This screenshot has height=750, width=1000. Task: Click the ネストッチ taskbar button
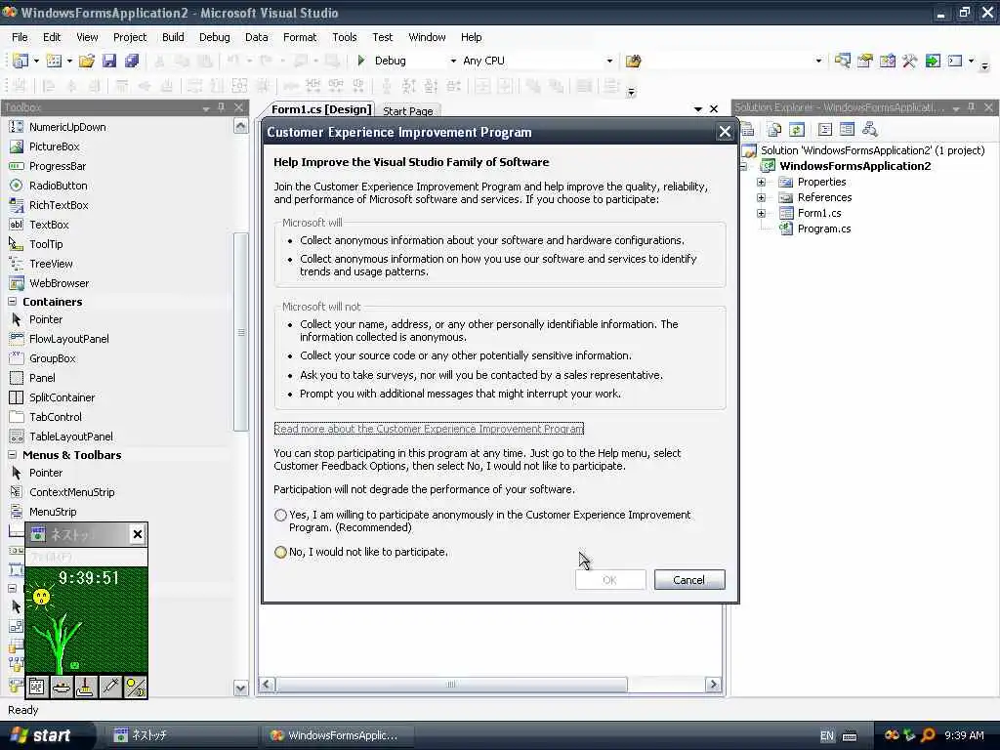(x=182, y=735)
